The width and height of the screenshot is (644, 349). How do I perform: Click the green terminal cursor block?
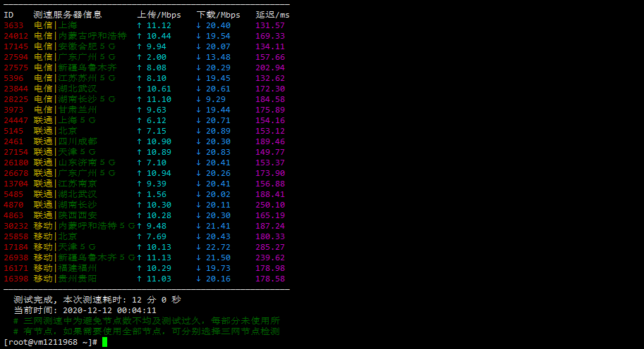pos(104,342)
